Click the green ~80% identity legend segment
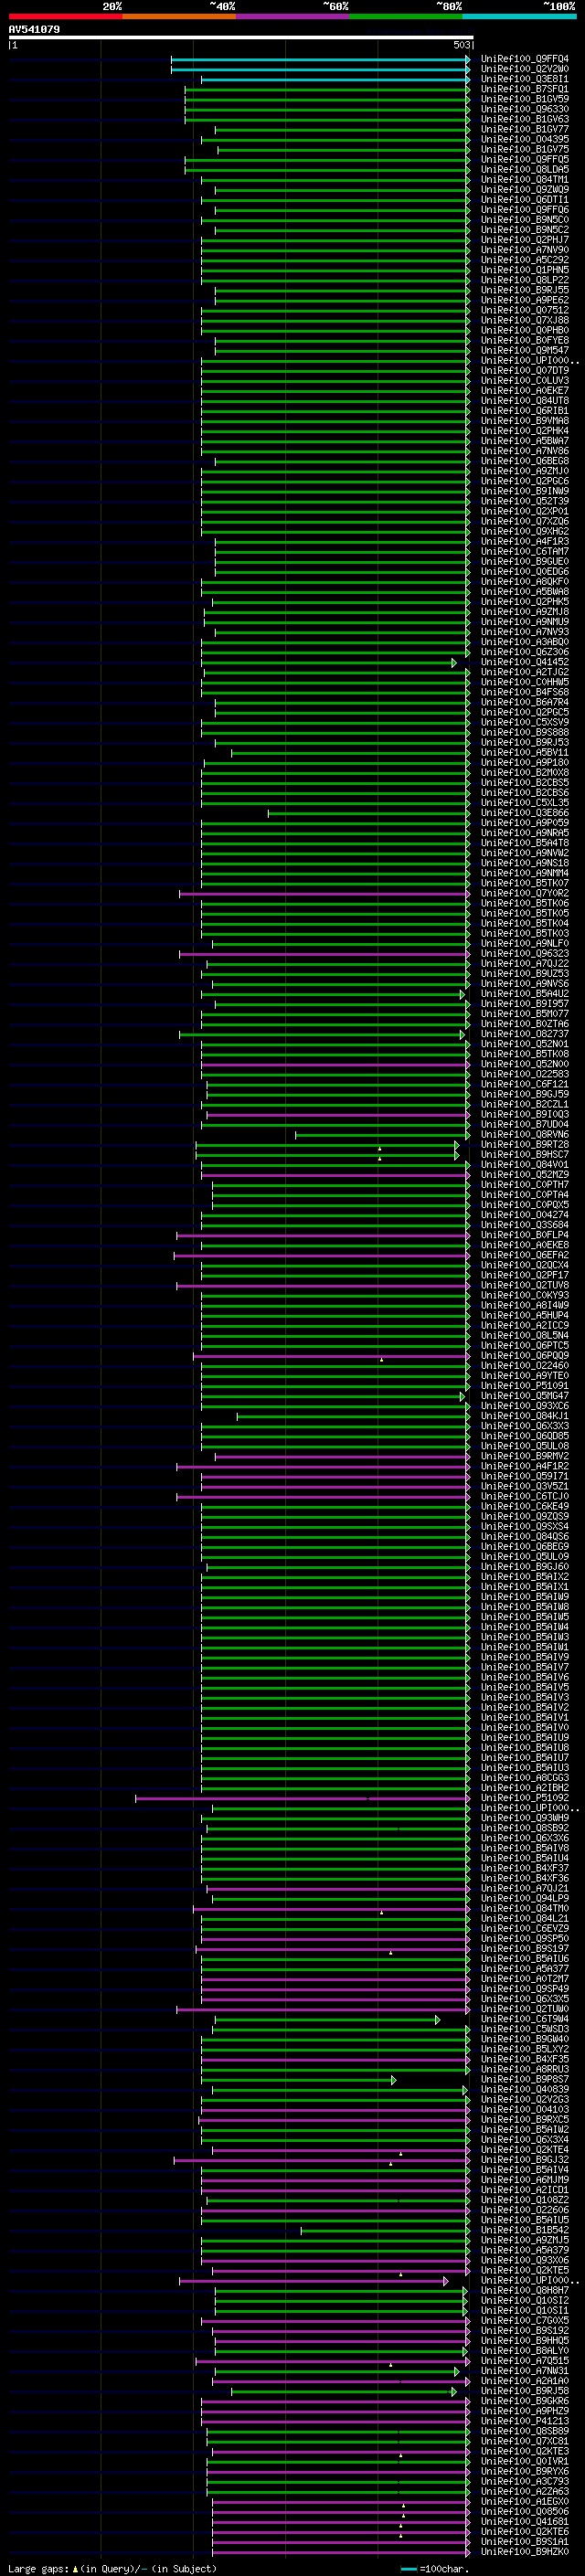The image size is (585, 2576). pyautogui.click(x=406, y=16)
